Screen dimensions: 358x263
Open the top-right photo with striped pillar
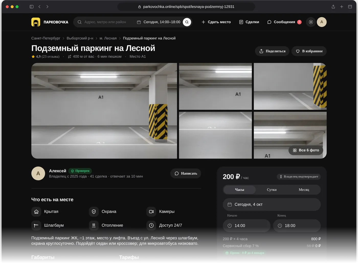(x=290, y=87)
